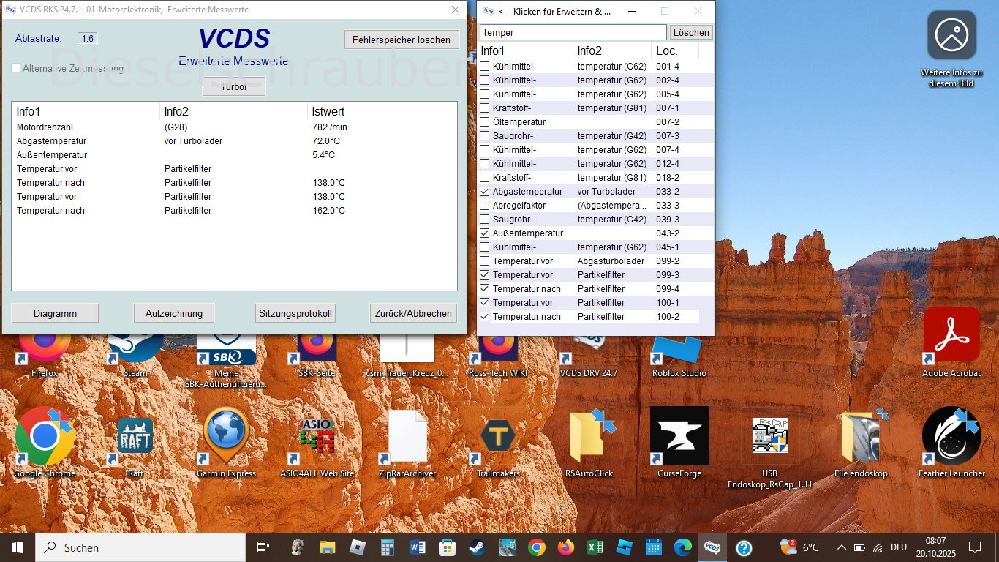Launch Trailmakers desktop shortcut
Image resolution: width=999 pixels, height=562 pixels.
click(497, 438)
